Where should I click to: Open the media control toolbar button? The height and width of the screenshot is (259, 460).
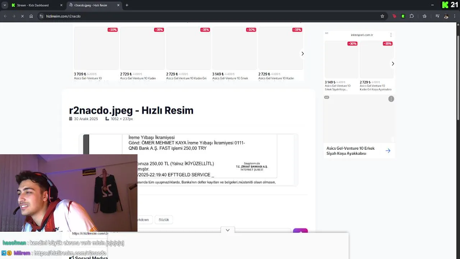point(437,16)
